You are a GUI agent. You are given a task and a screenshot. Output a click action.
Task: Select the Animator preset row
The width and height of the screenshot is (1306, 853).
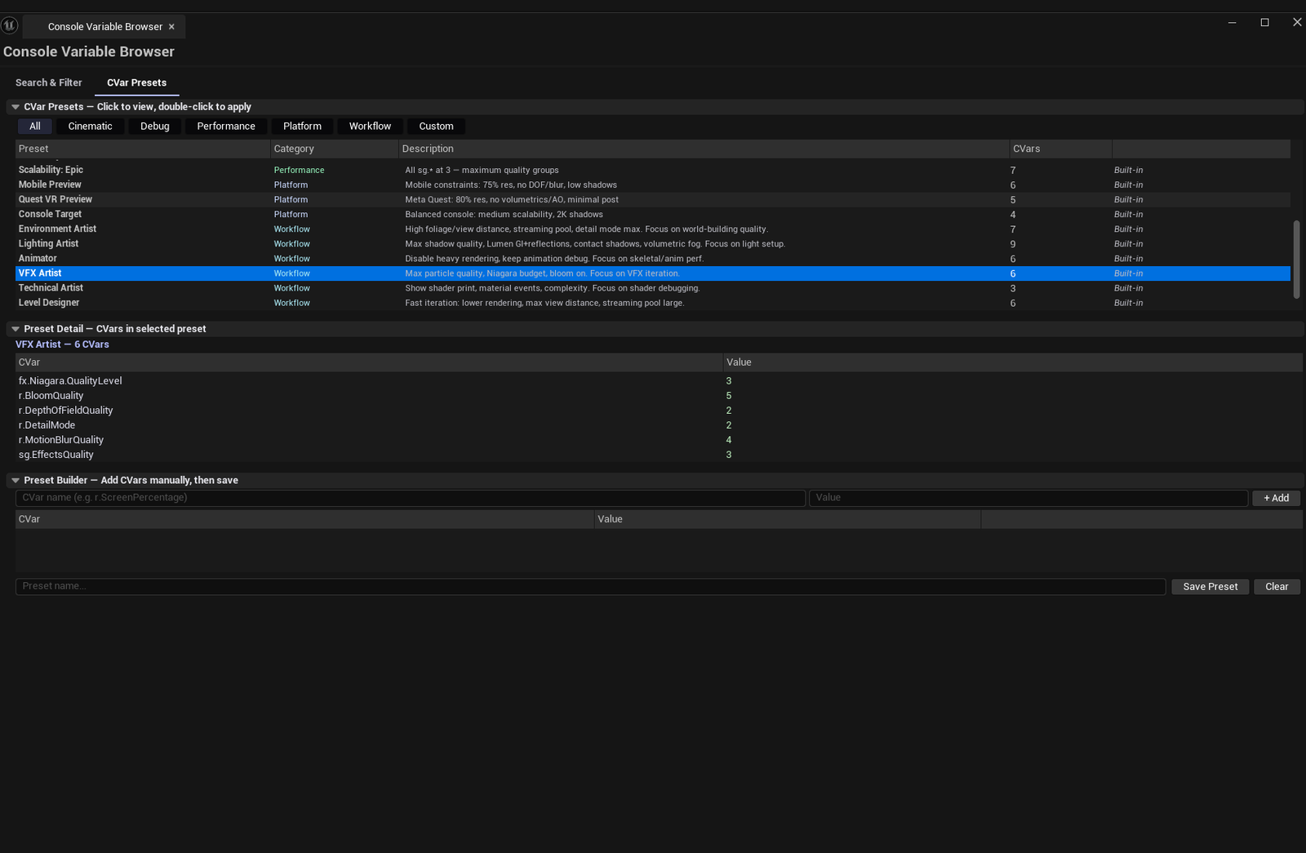point(652,258)
